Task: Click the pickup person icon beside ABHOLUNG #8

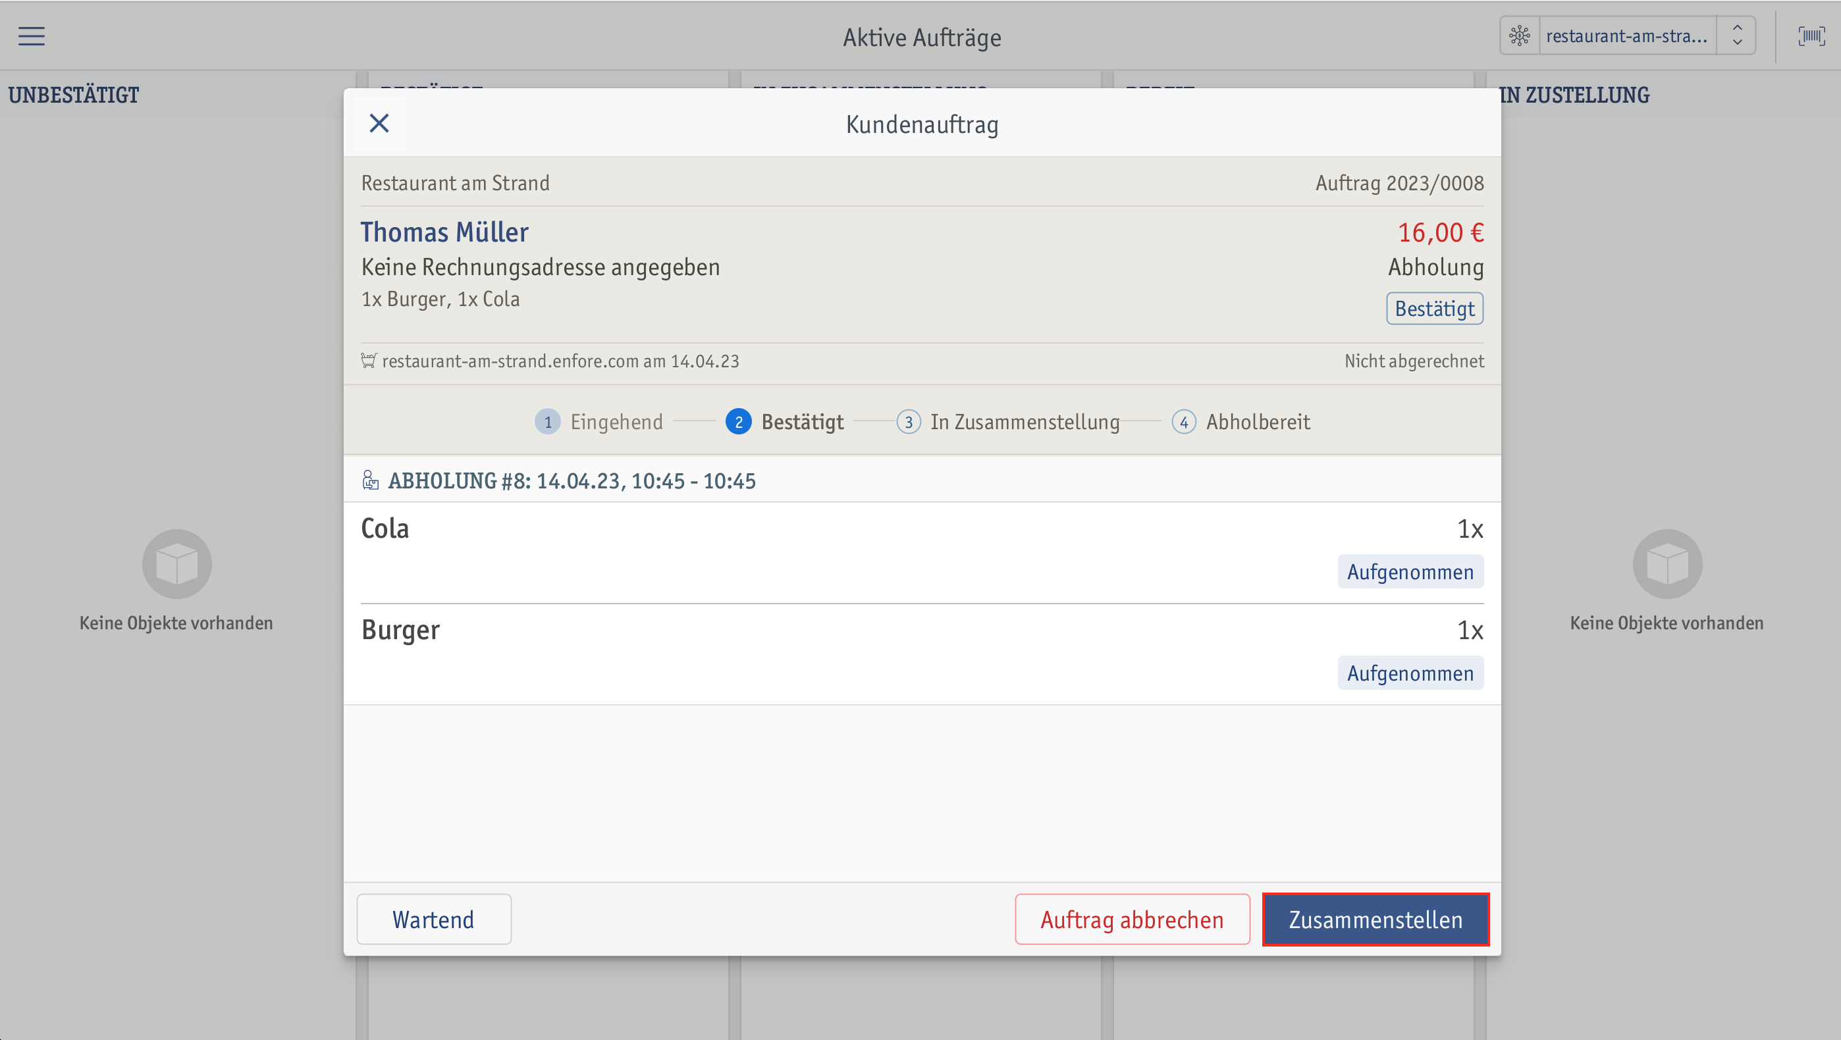Action: [x=370, y=480]
